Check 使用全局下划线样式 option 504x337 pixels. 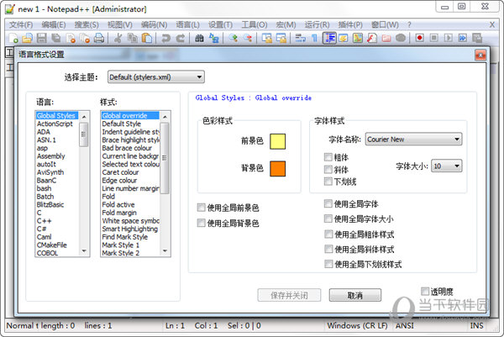point(328,264)
